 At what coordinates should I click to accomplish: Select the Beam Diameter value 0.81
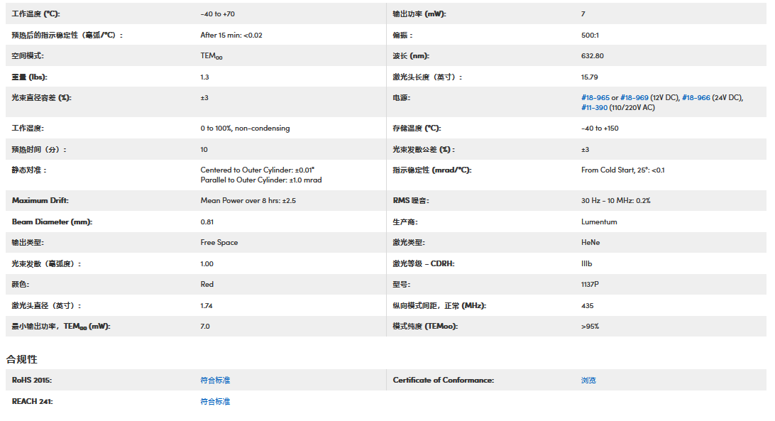coord(207,222)
